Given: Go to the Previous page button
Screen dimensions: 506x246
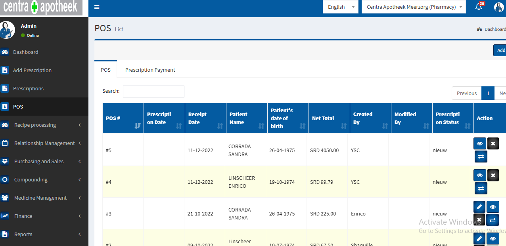Looking at the screenshot, I should click(x=466, y=93).
